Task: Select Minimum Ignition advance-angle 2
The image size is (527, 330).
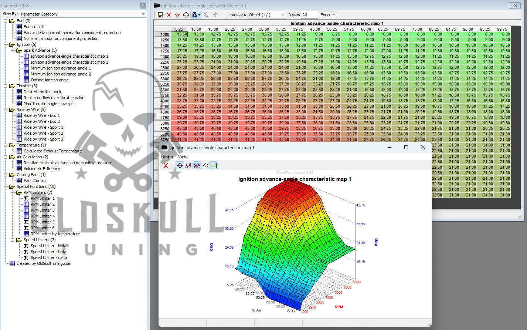Action: [x=61, y=74]
